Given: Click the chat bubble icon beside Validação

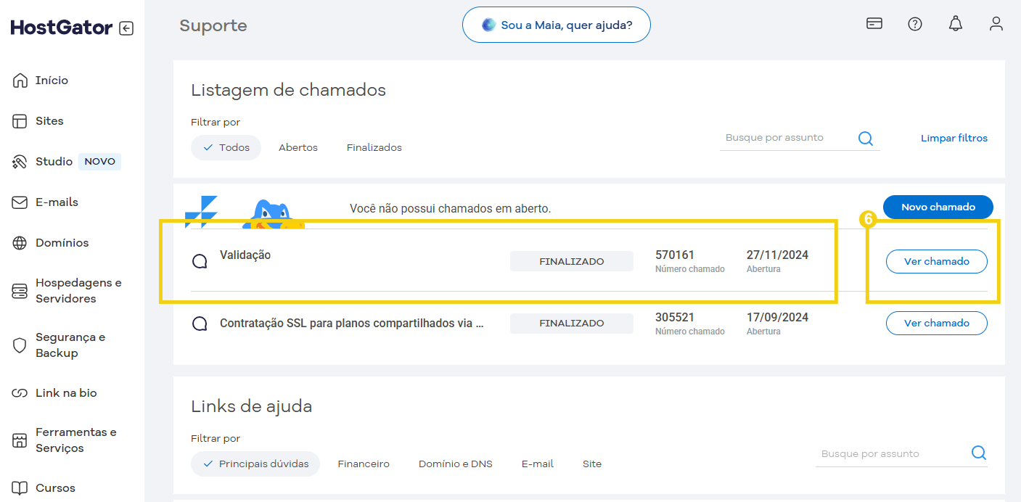Looking at the screenshot, I should [200, 262].
